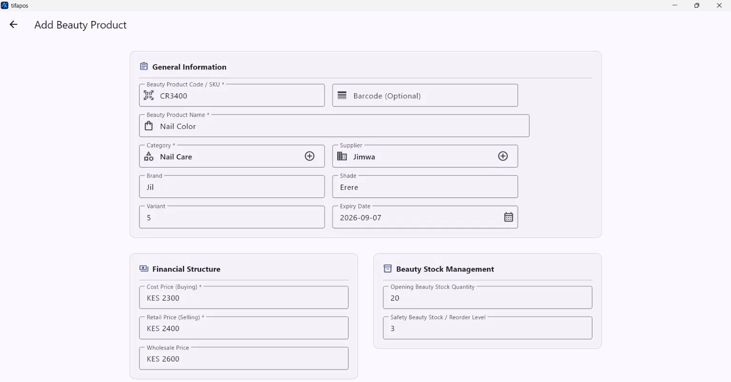Go back using the arrow icon
731x382 pixels.
coord(13,25)
